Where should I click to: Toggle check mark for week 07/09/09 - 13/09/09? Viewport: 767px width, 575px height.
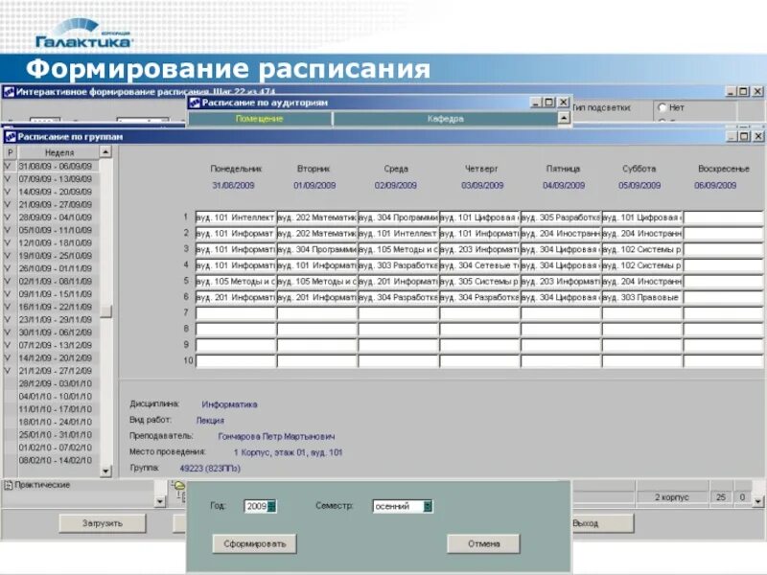click(8, 179)
